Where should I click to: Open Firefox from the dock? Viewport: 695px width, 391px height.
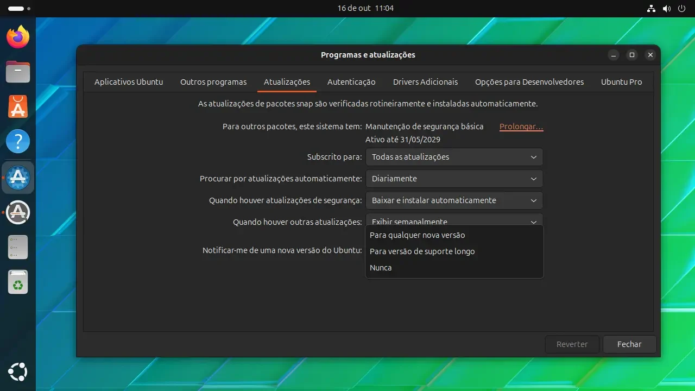click(18, 37)
